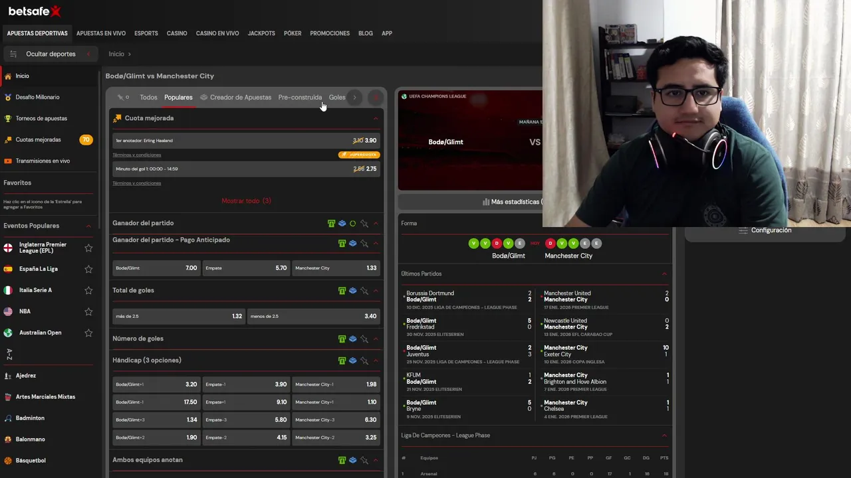Favorite Australian Open with star
Image resolution: width=851 pixels, height=478 pixels.
88,333
